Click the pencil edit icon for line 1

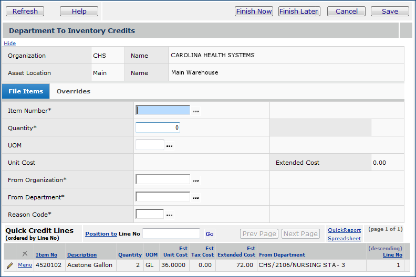click(9, 265)
